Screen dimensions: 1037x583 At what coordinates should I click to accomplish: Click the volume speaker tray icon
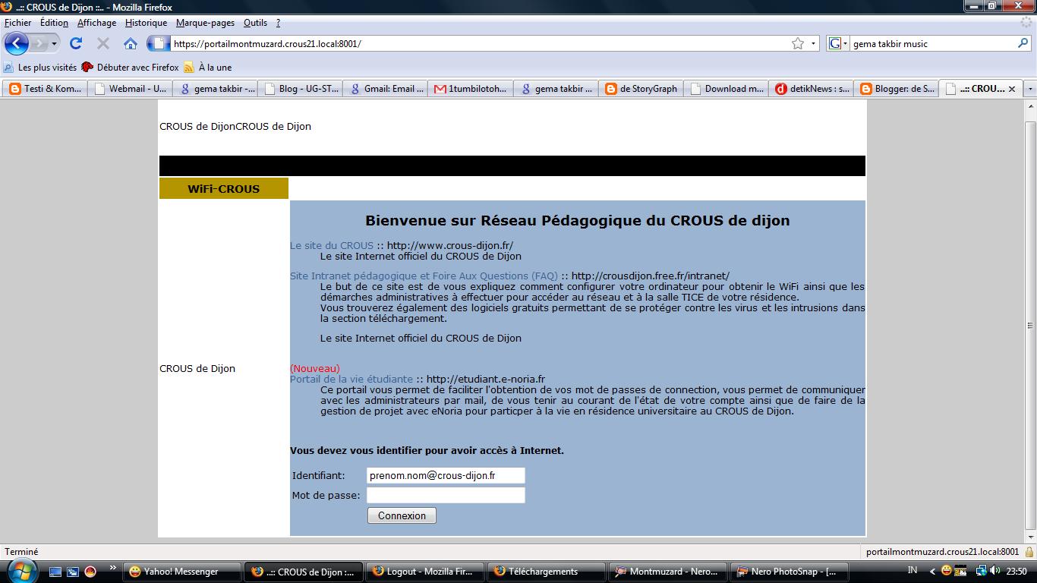click(x=994, y=571)
